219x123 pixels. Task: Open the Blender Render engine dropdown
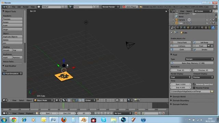(x=111, y=7)
